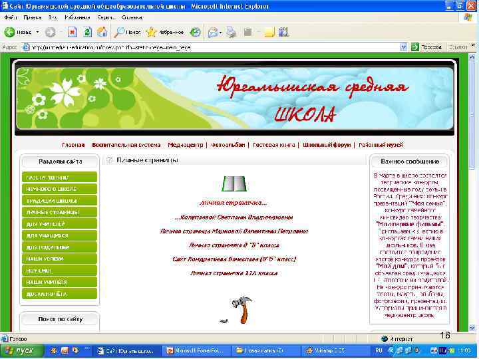Expand the Mail icon dropdown arrow
This screenshot has width=479, height=359.
click(x=220, y=33)
